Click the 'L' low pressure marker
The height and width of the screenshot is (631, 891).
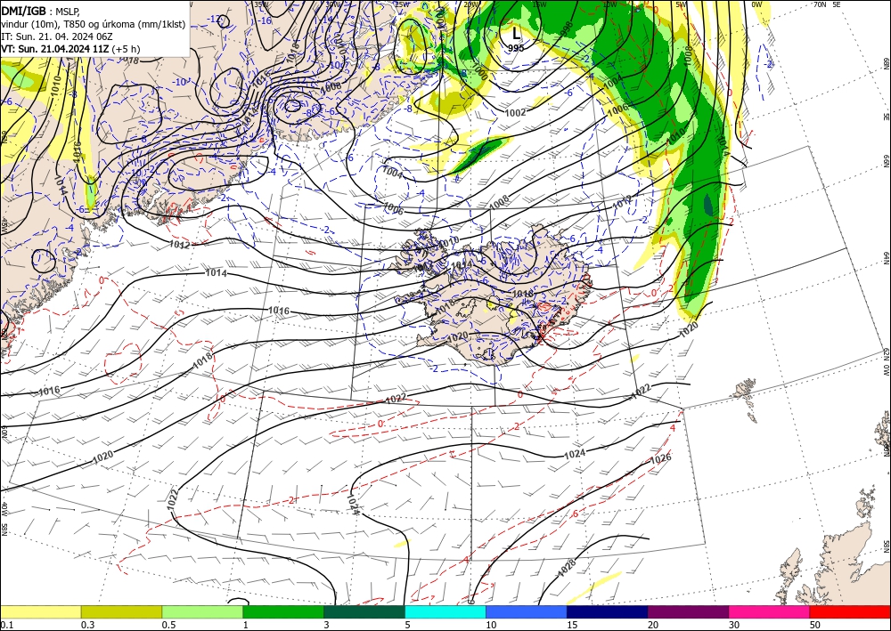point(515,32)
